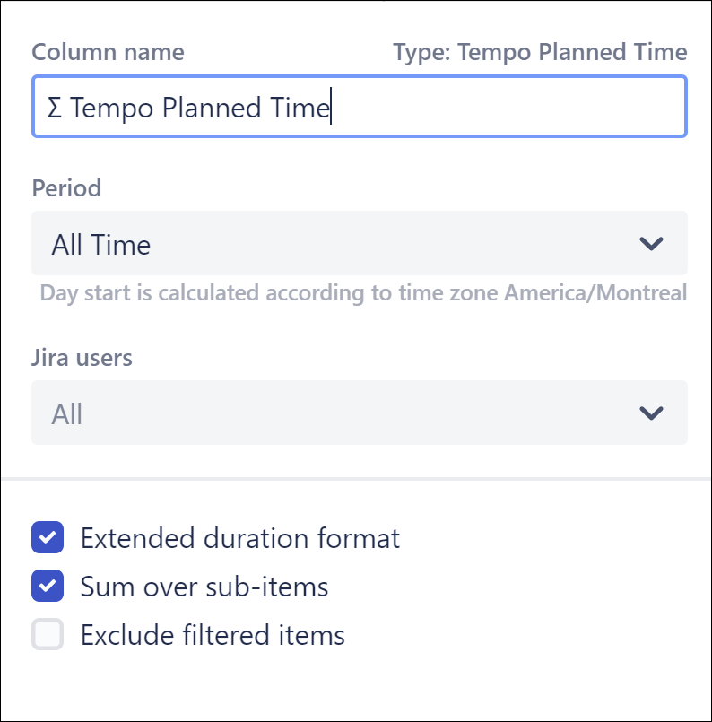
Task: Select the Exclude filtered items label text
Action: (x=213, y=634)
